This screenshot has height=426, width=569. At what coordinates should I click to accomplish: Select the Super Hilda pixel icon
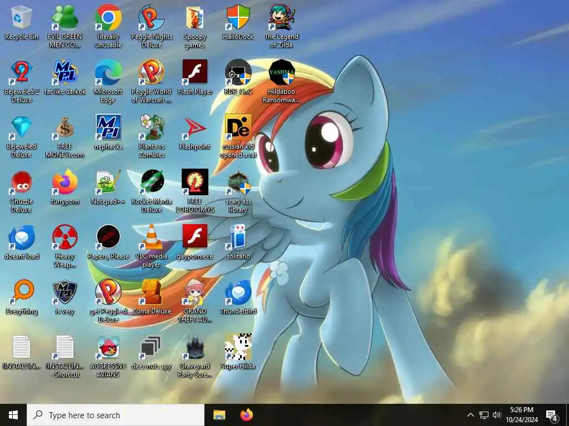238,347
